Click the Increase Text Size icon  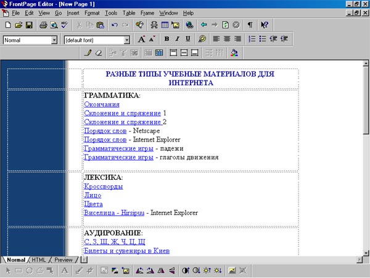[141, 39]
